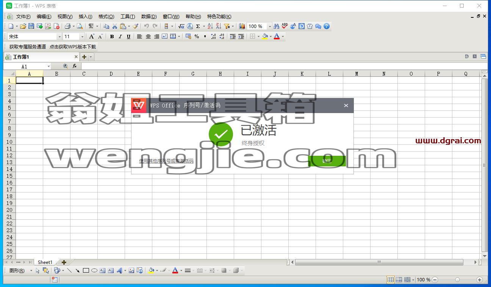Click the zoom slider handle in the status bar
This screenshot has width=491, height=287.
coord(457,280)
